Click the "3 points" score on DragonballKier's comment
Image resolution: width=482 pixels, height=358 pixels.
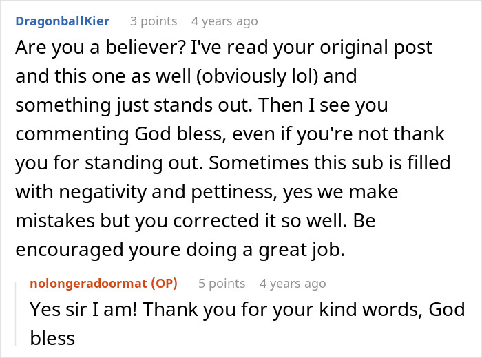click(153, 21)
